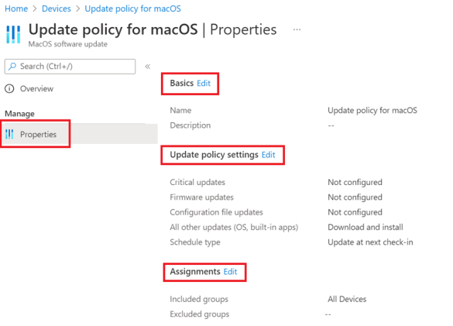Open Overview in the left menu

click(36, 89)
